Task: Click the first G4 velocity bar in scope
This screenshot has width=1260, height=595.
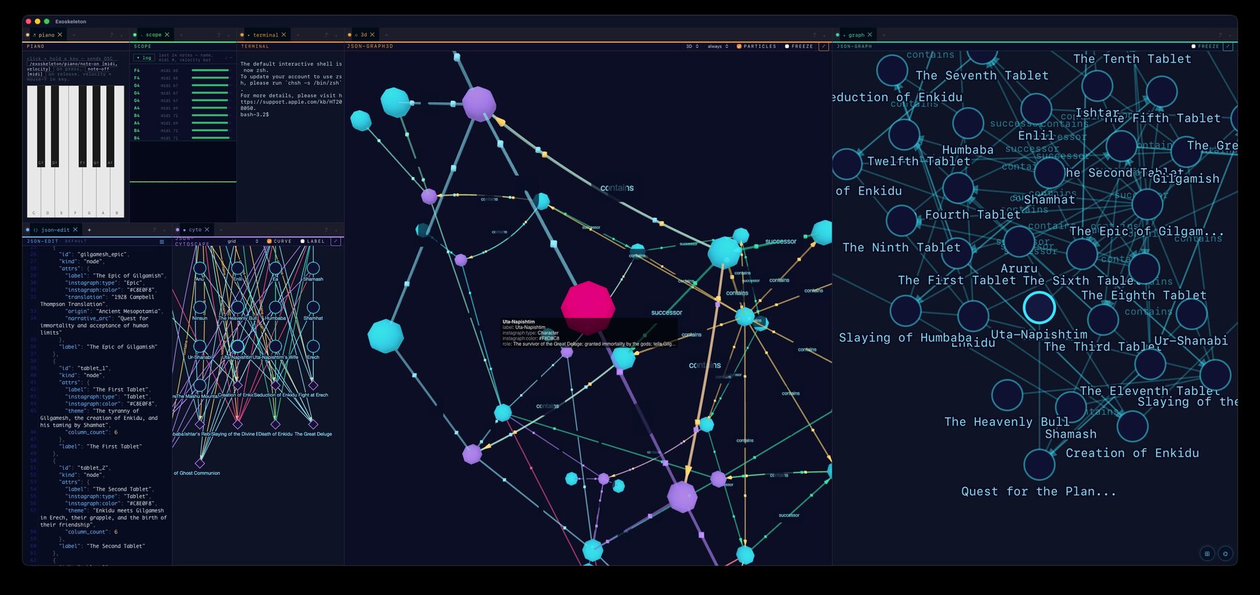Action: [210, 85]
